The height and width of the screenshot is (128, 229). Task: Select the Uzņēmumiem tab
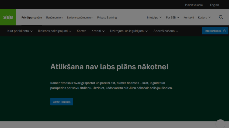54,18
